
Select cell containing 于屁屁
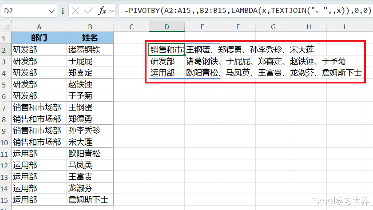pos(90,61)
